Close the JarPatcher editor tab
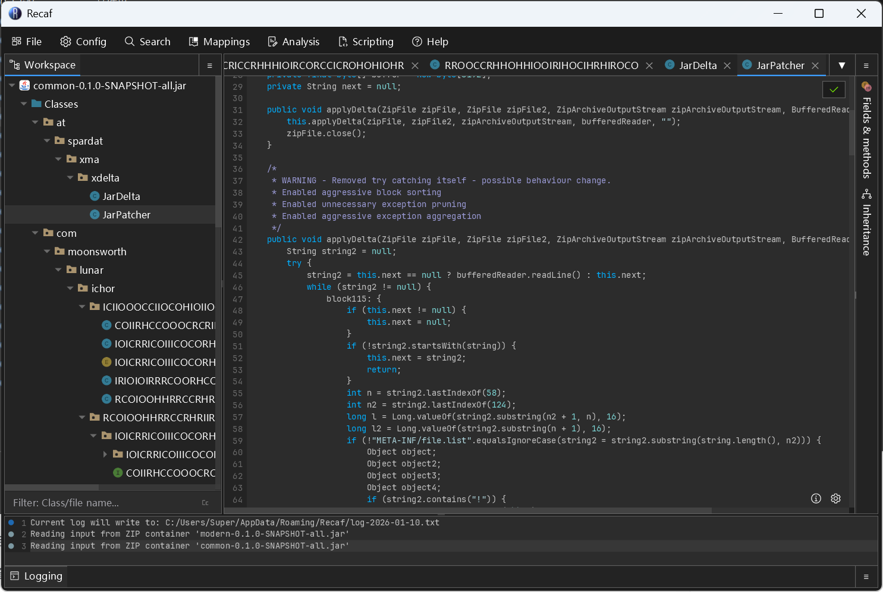This screenshot has height=592, width=883. [x=815, y=65]
